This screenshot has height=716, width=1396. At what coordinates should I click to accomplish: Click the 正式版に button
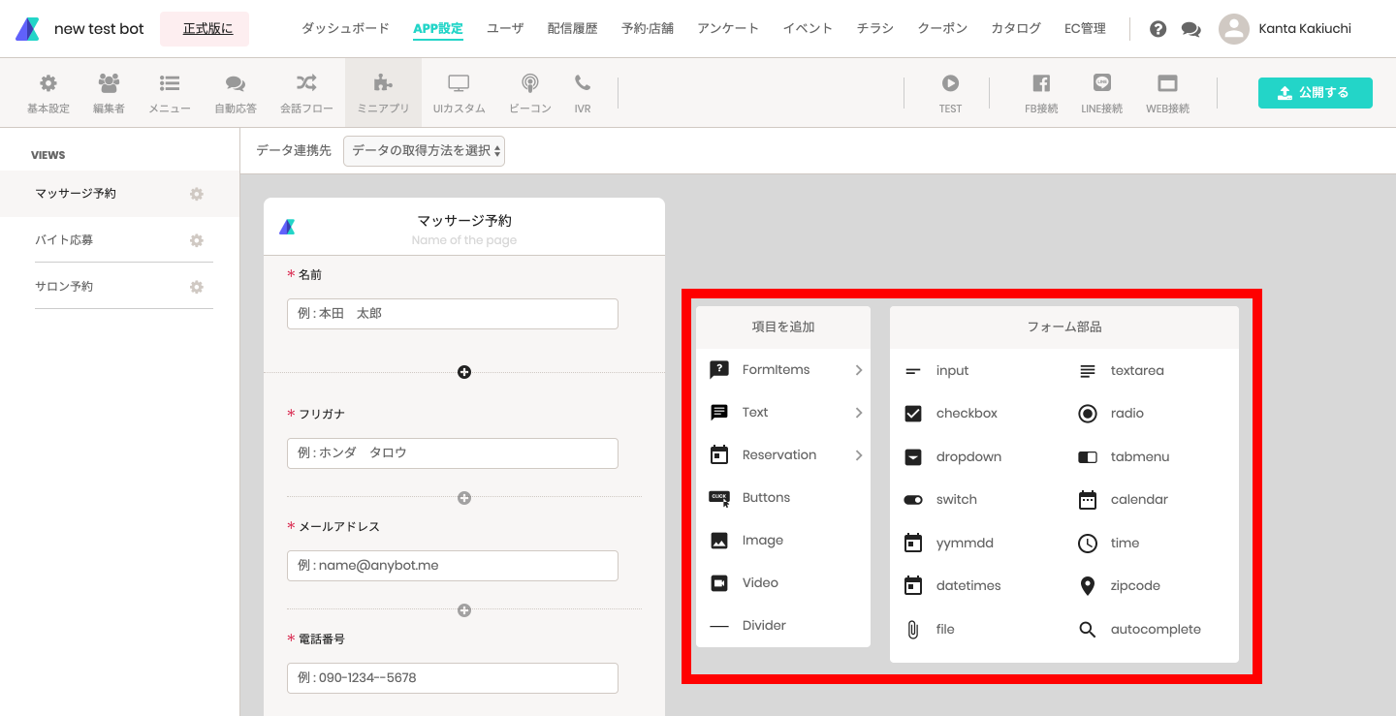point(205,29)
